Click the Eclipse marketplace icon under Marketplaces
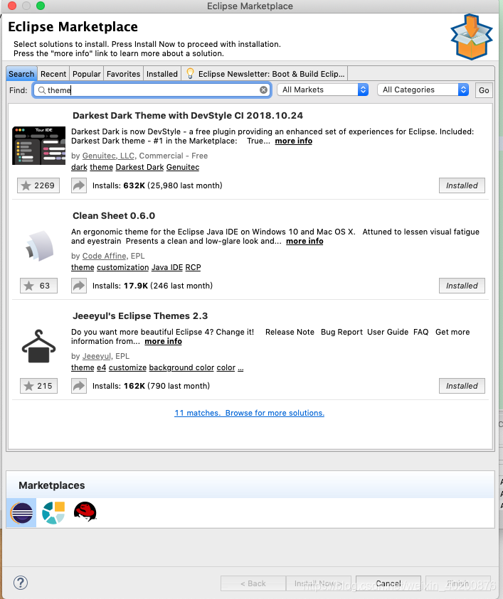The image size is (503, 599). pos(21,512)
